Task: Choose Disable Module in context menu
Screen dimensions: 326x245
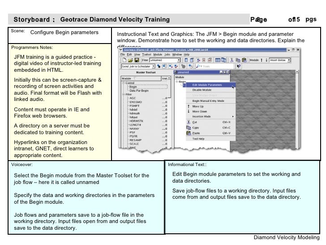Action: point(210,90)
